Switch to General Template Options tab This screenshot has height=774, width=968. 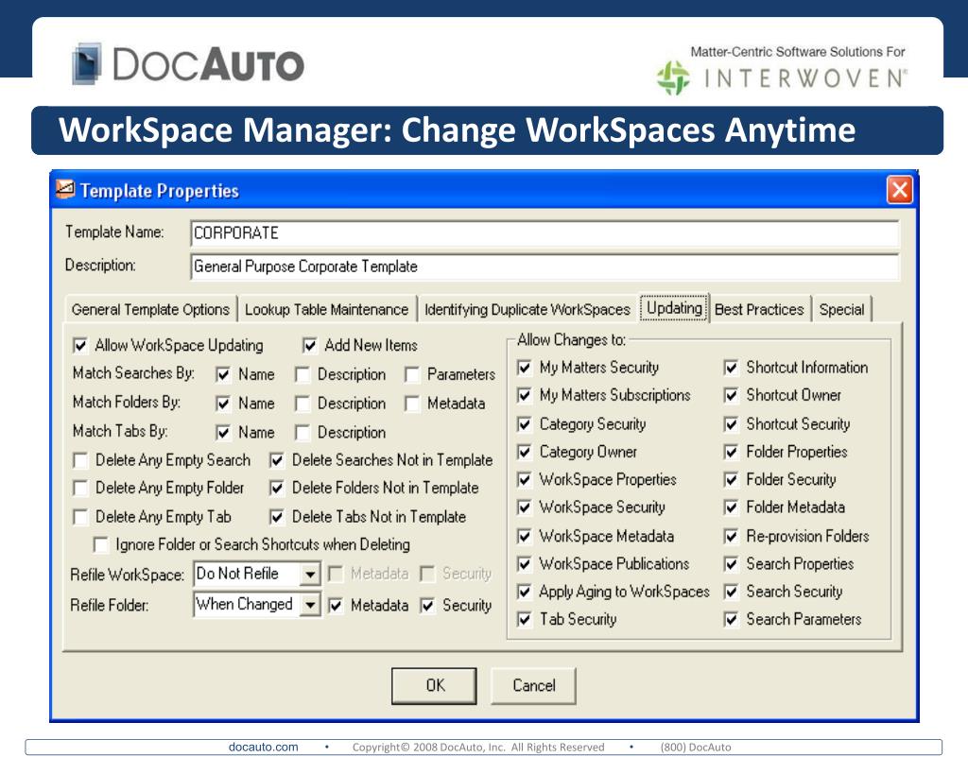(x=150, y=309)
